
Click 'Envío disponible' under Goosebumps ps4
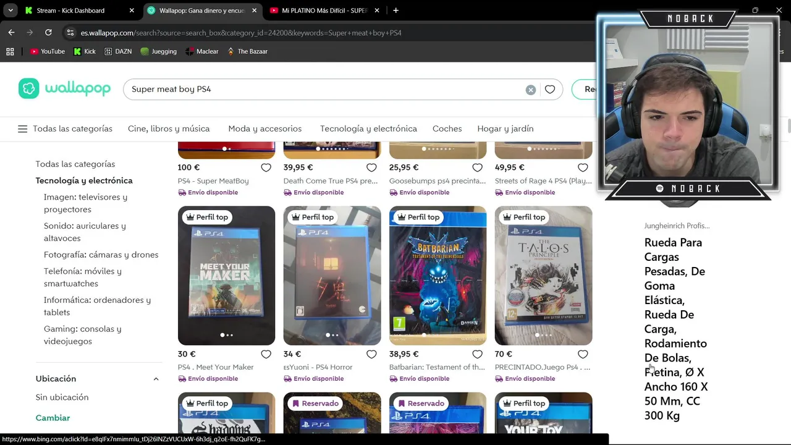click(419, 192)
